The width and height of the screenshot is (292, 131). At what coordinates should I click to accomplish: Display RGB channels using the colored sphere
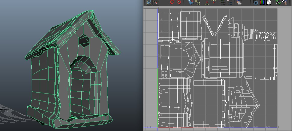(262, 2)
